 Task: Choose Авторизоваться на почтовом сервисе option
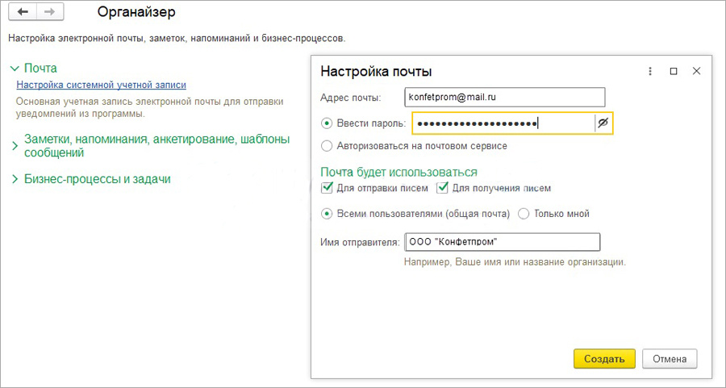point(327,146)
